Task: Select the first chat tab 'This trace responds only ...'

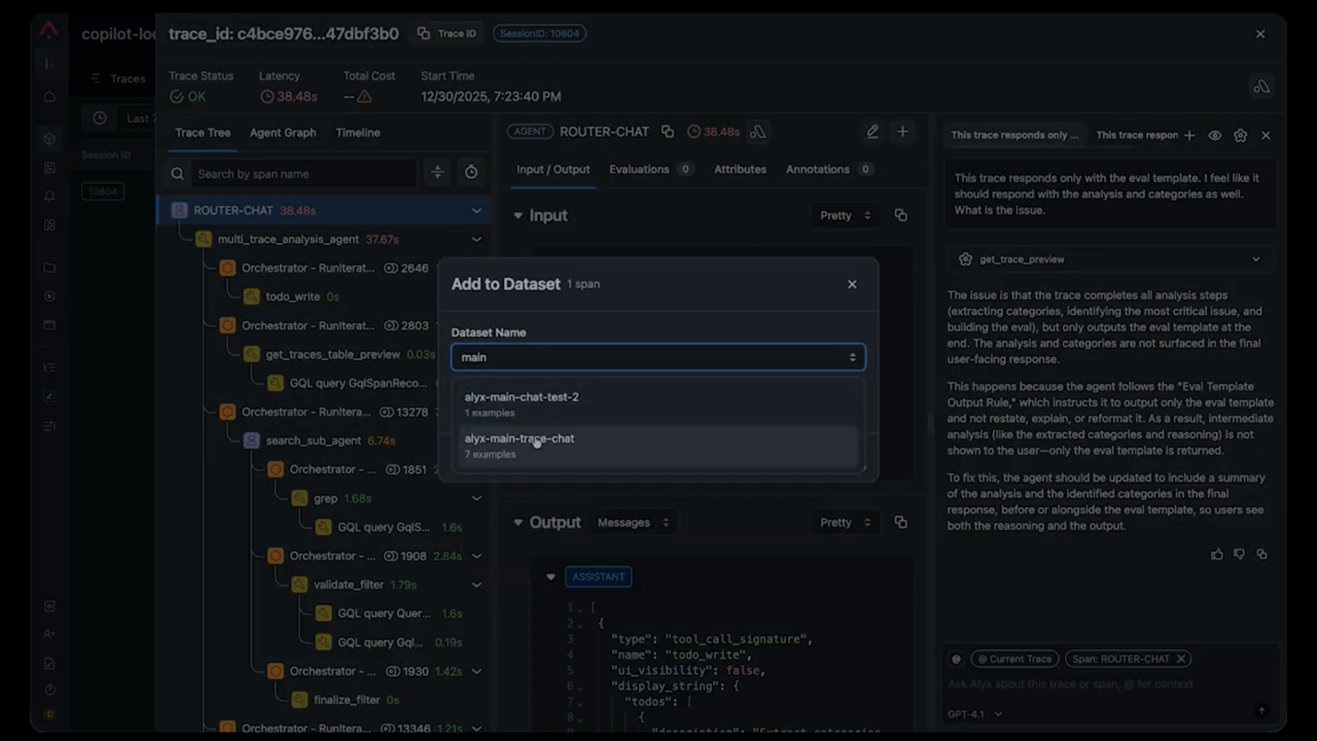Action: click(1014, 135)
